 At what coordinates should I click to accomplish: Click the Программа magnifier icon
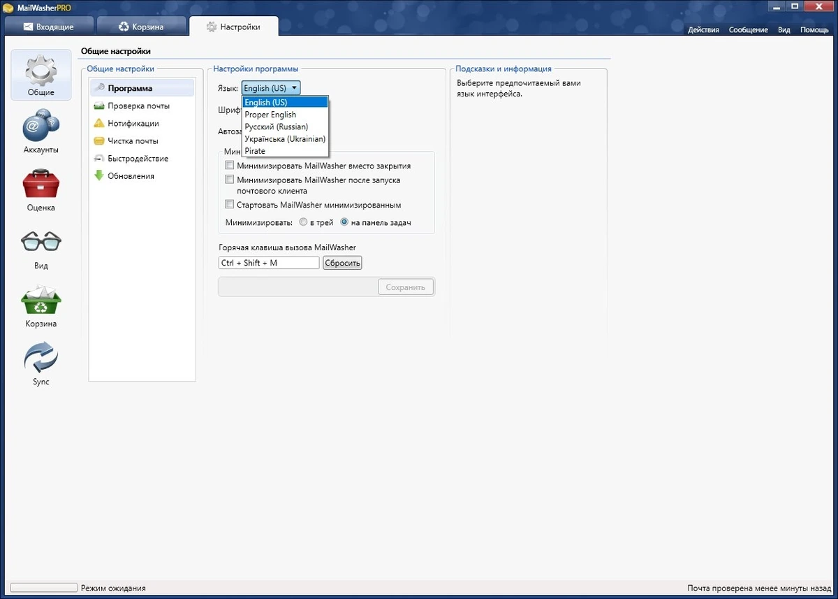coord(99,89)
